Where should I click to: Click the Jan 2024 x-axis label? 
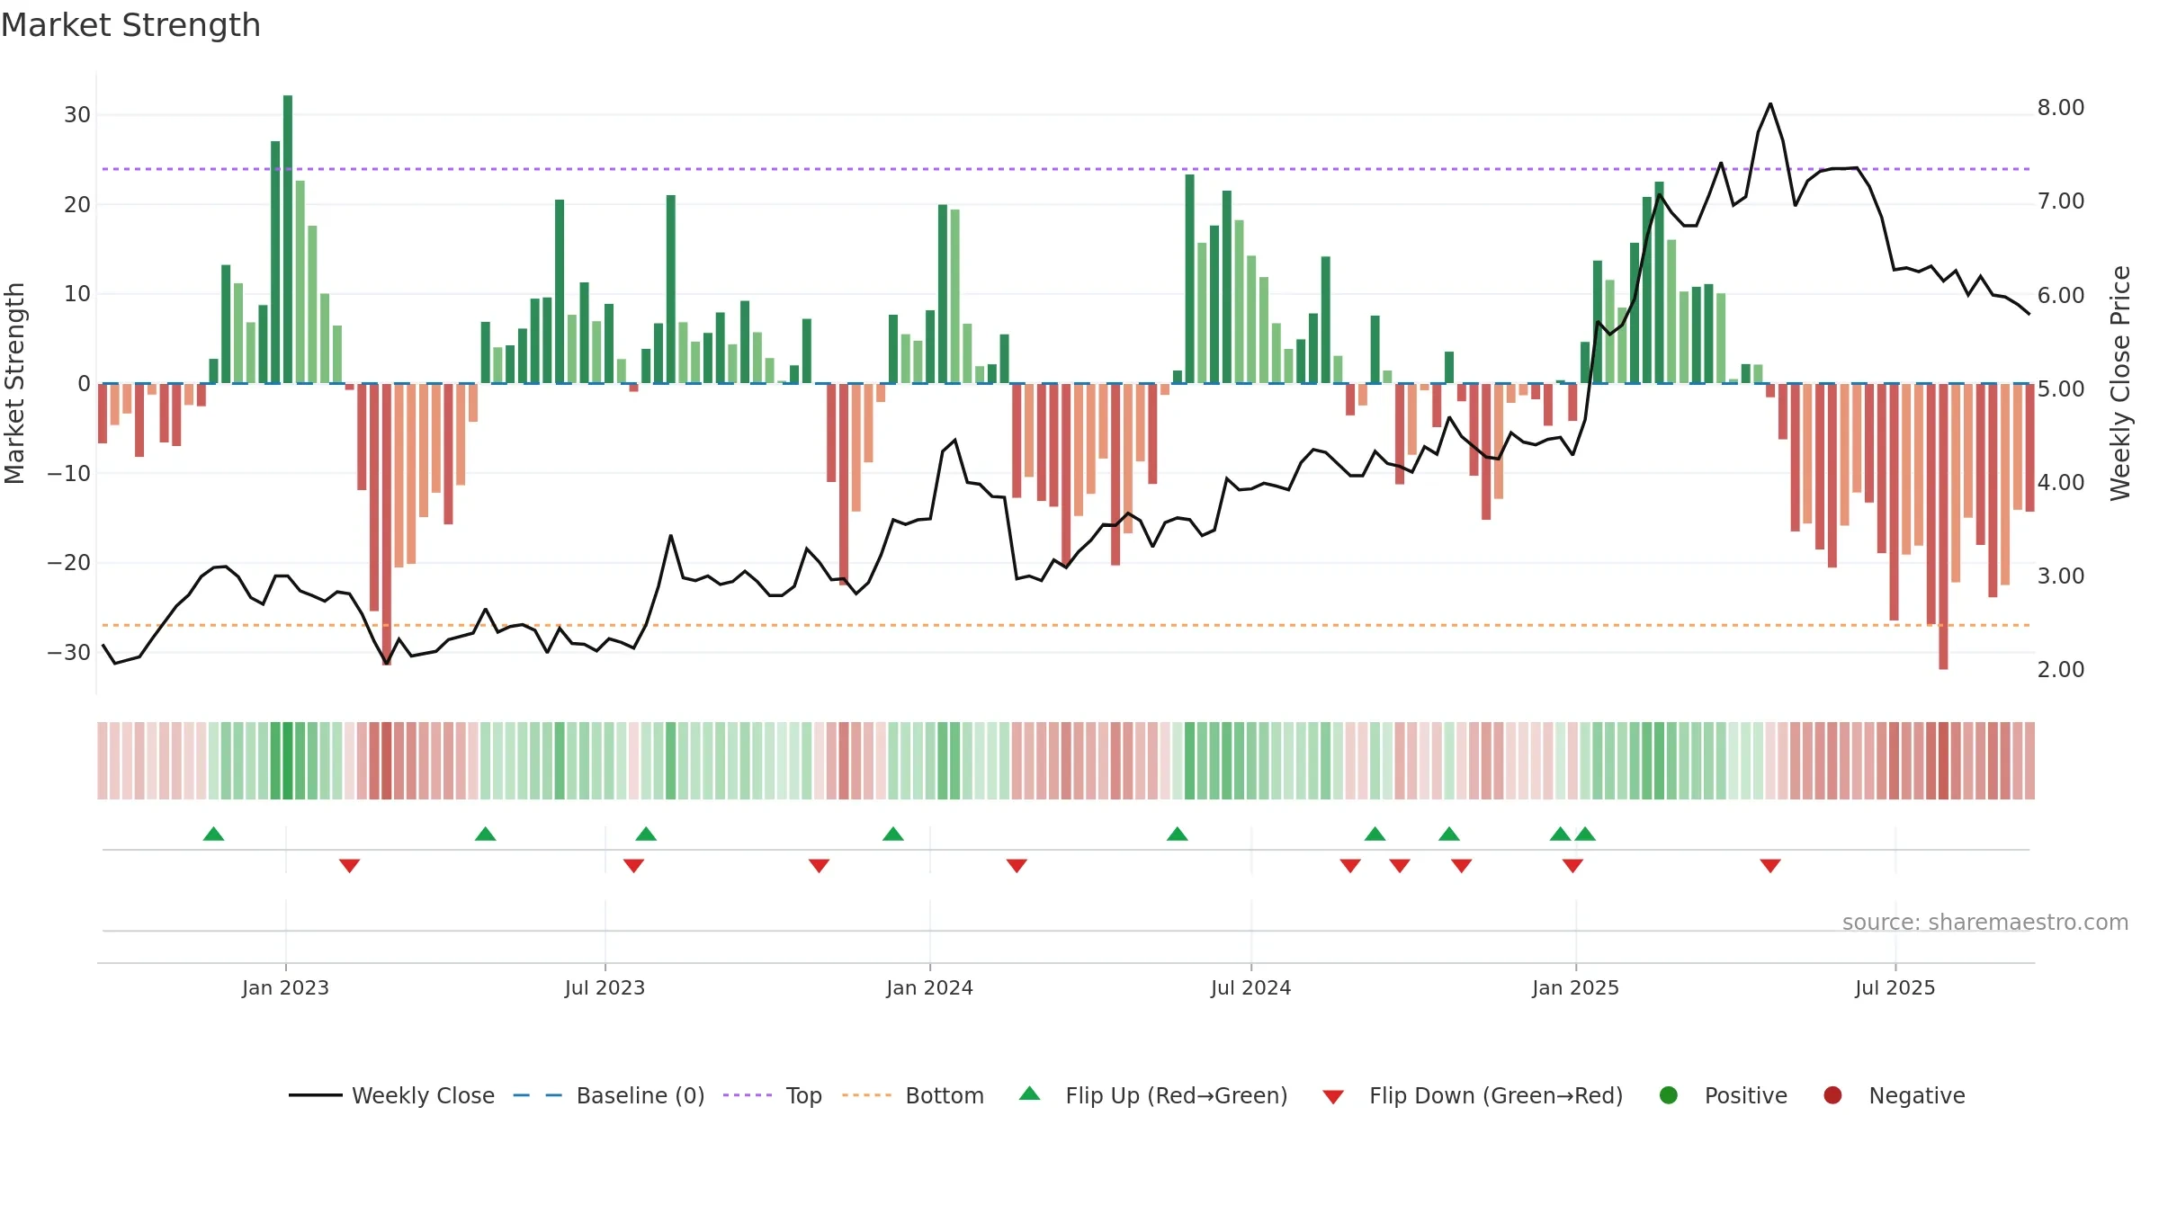[x=929, y=987]
